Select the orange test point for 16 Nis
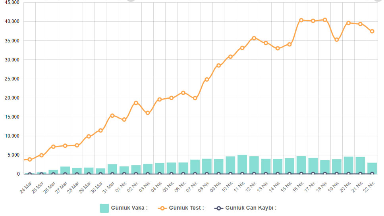 pos(301,20)
